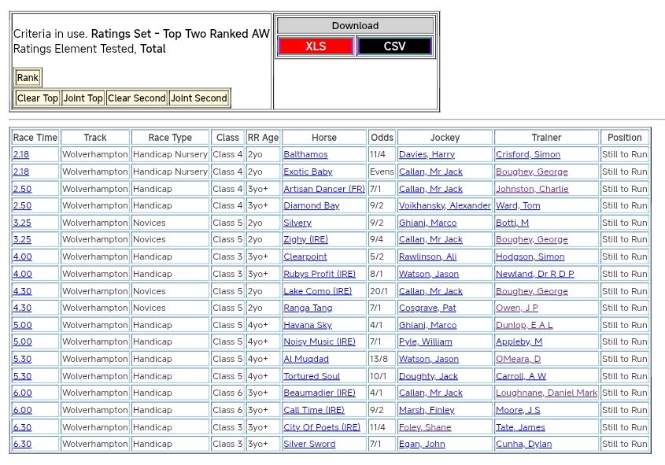Click the Horse column header

click(x=323, y=138)
